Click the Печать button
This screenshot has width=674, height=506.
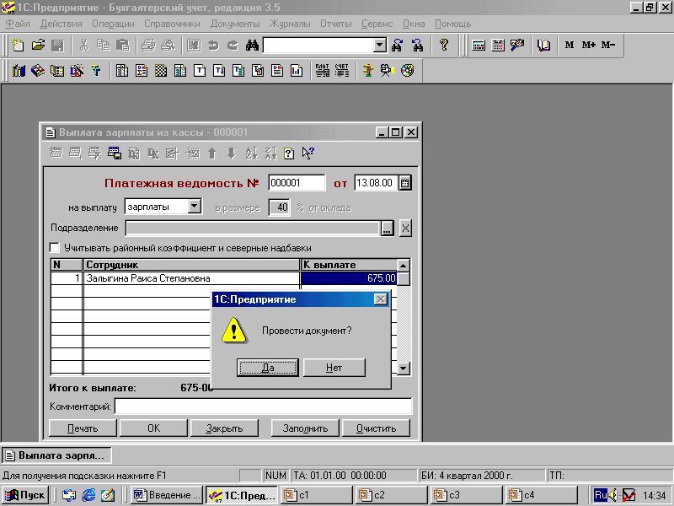click(83, 428)
